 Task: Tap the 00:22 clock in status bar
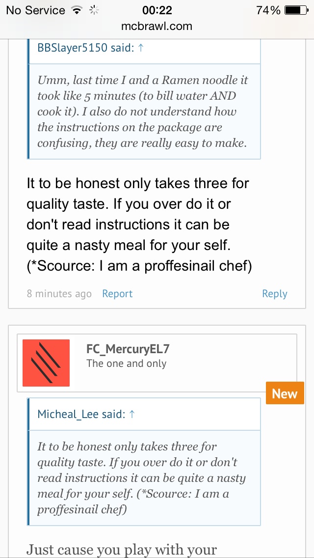pos(157,10)
